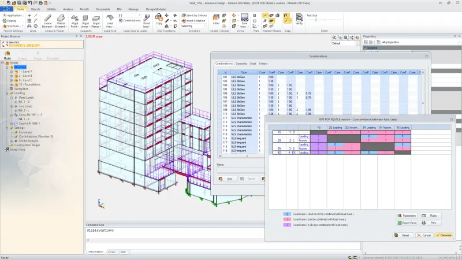Toggle the highlighted shaded render mode button

click(x=271, y=21)
